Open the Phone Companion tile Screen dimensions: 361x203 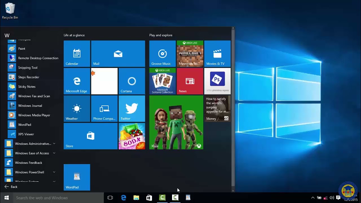[x=104, y=109]
